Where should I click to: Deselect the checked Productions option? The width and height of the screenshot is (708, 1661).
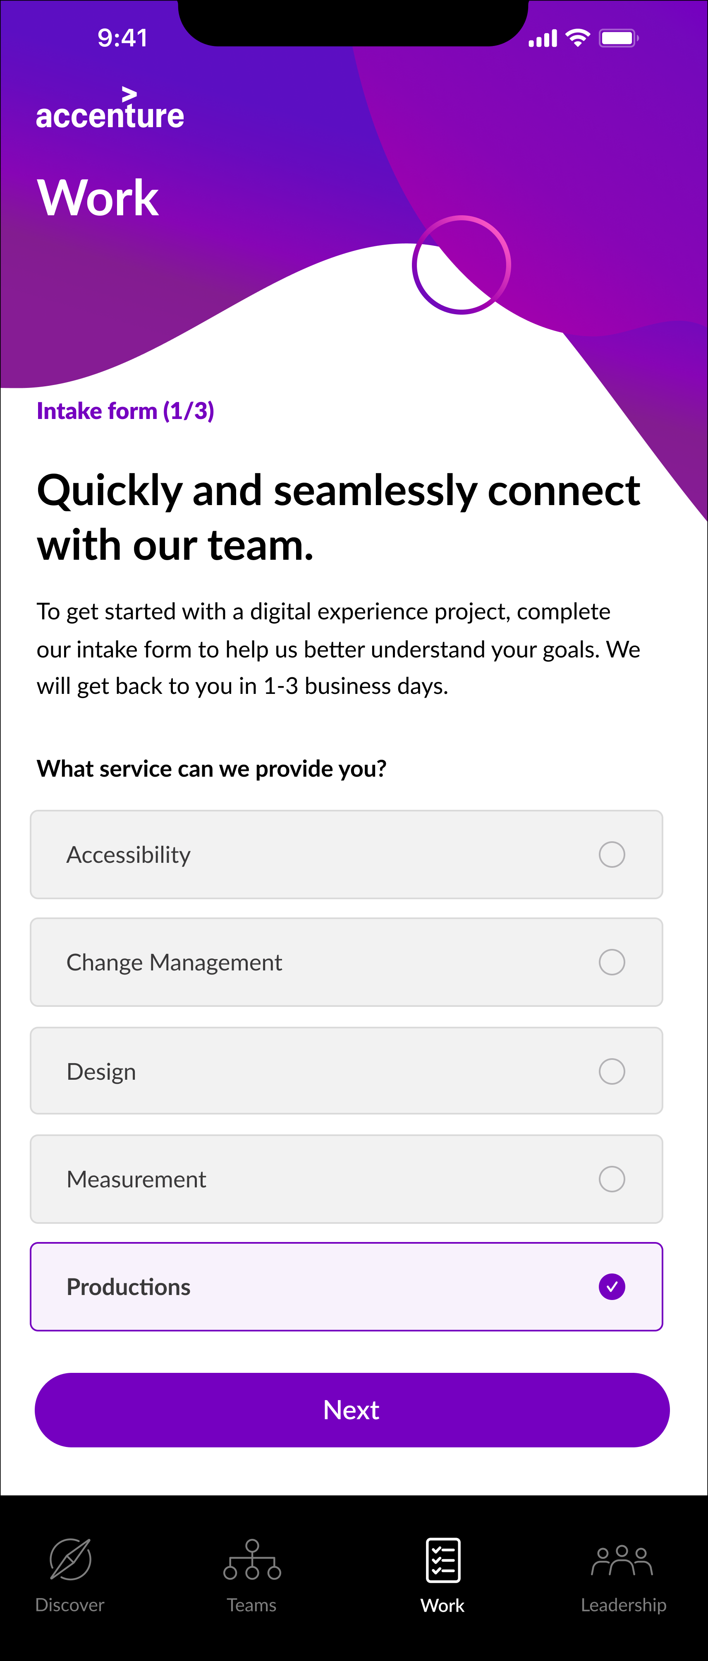pyautogui.click(x=611, y=1286)
